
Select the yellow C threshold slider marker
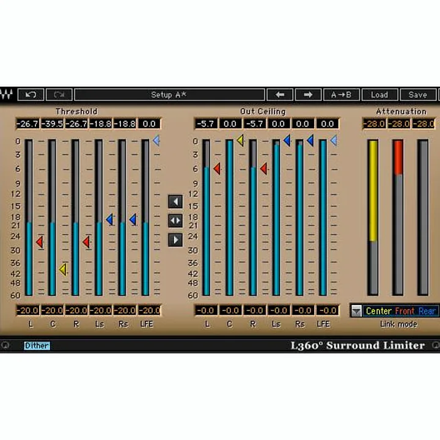pyautogui.click(x=63, y=269)
